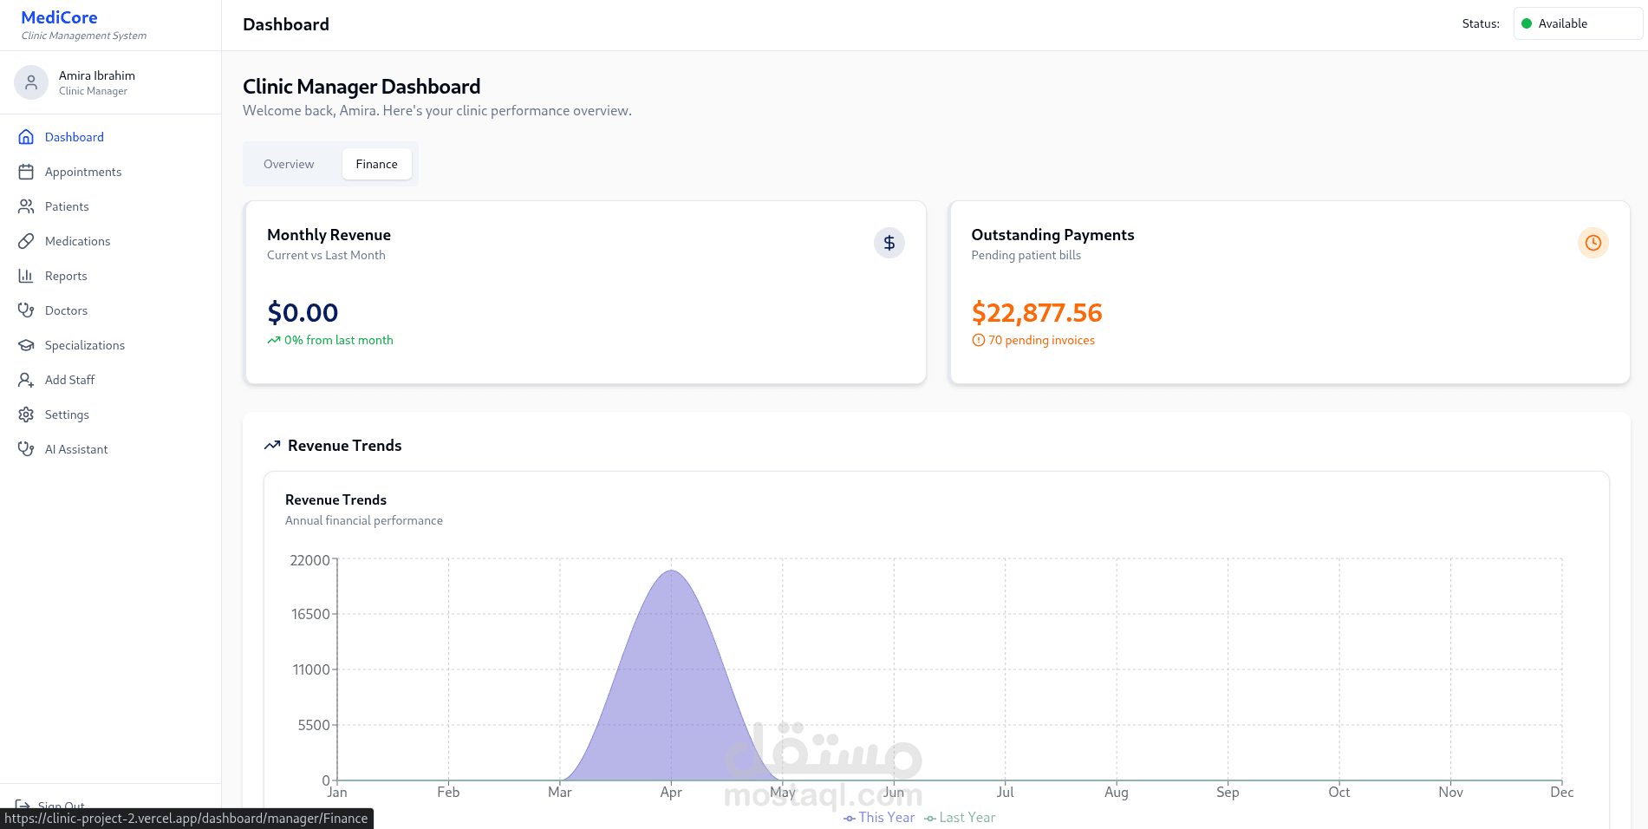Click the Reports bar chart icon
The height and width of the screenshot is (829, 1648).
(26, 276)
